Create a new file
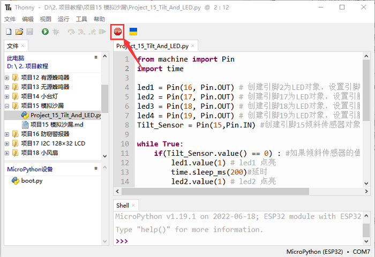Image resolution: width=375 pixels, height=257 pixels. pos(9,32)
